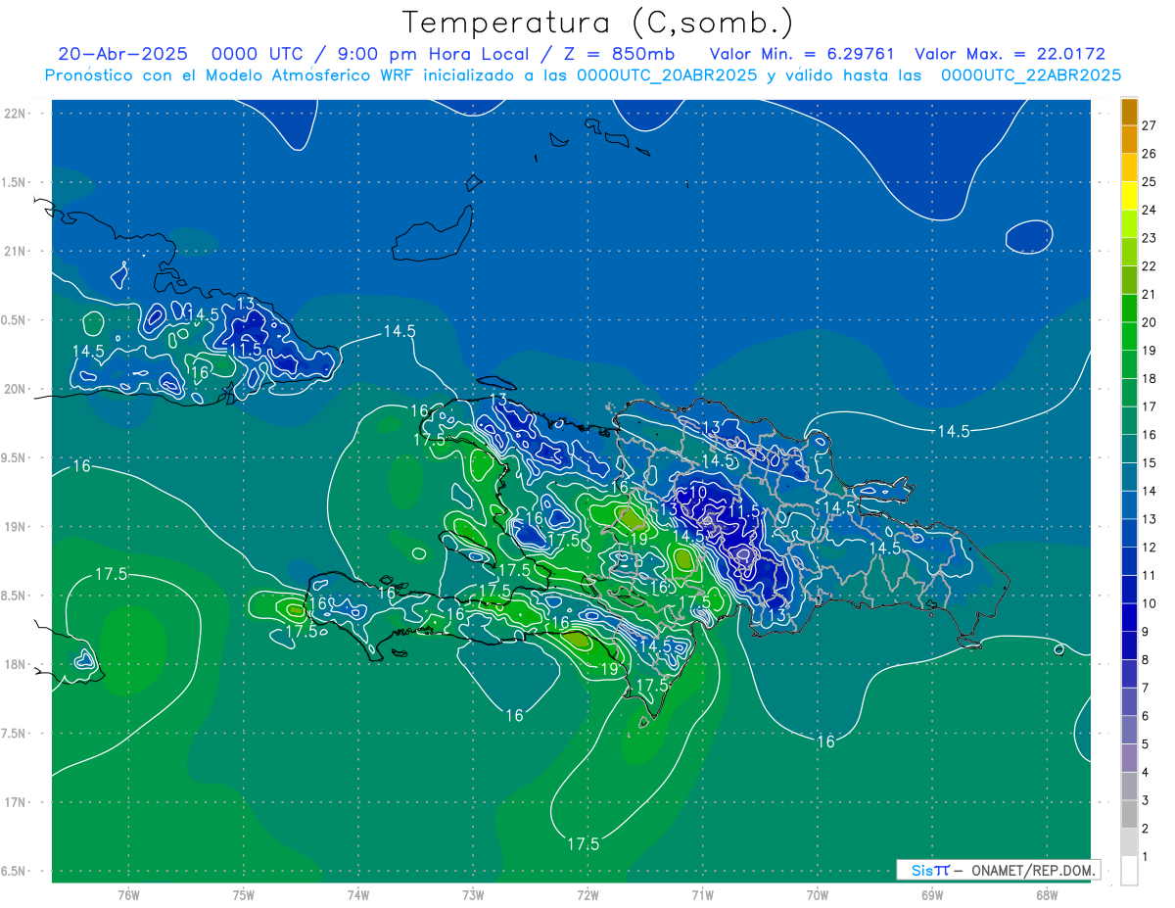
Task: Click the '18N' latitude axis label
Action: point(15,664)
